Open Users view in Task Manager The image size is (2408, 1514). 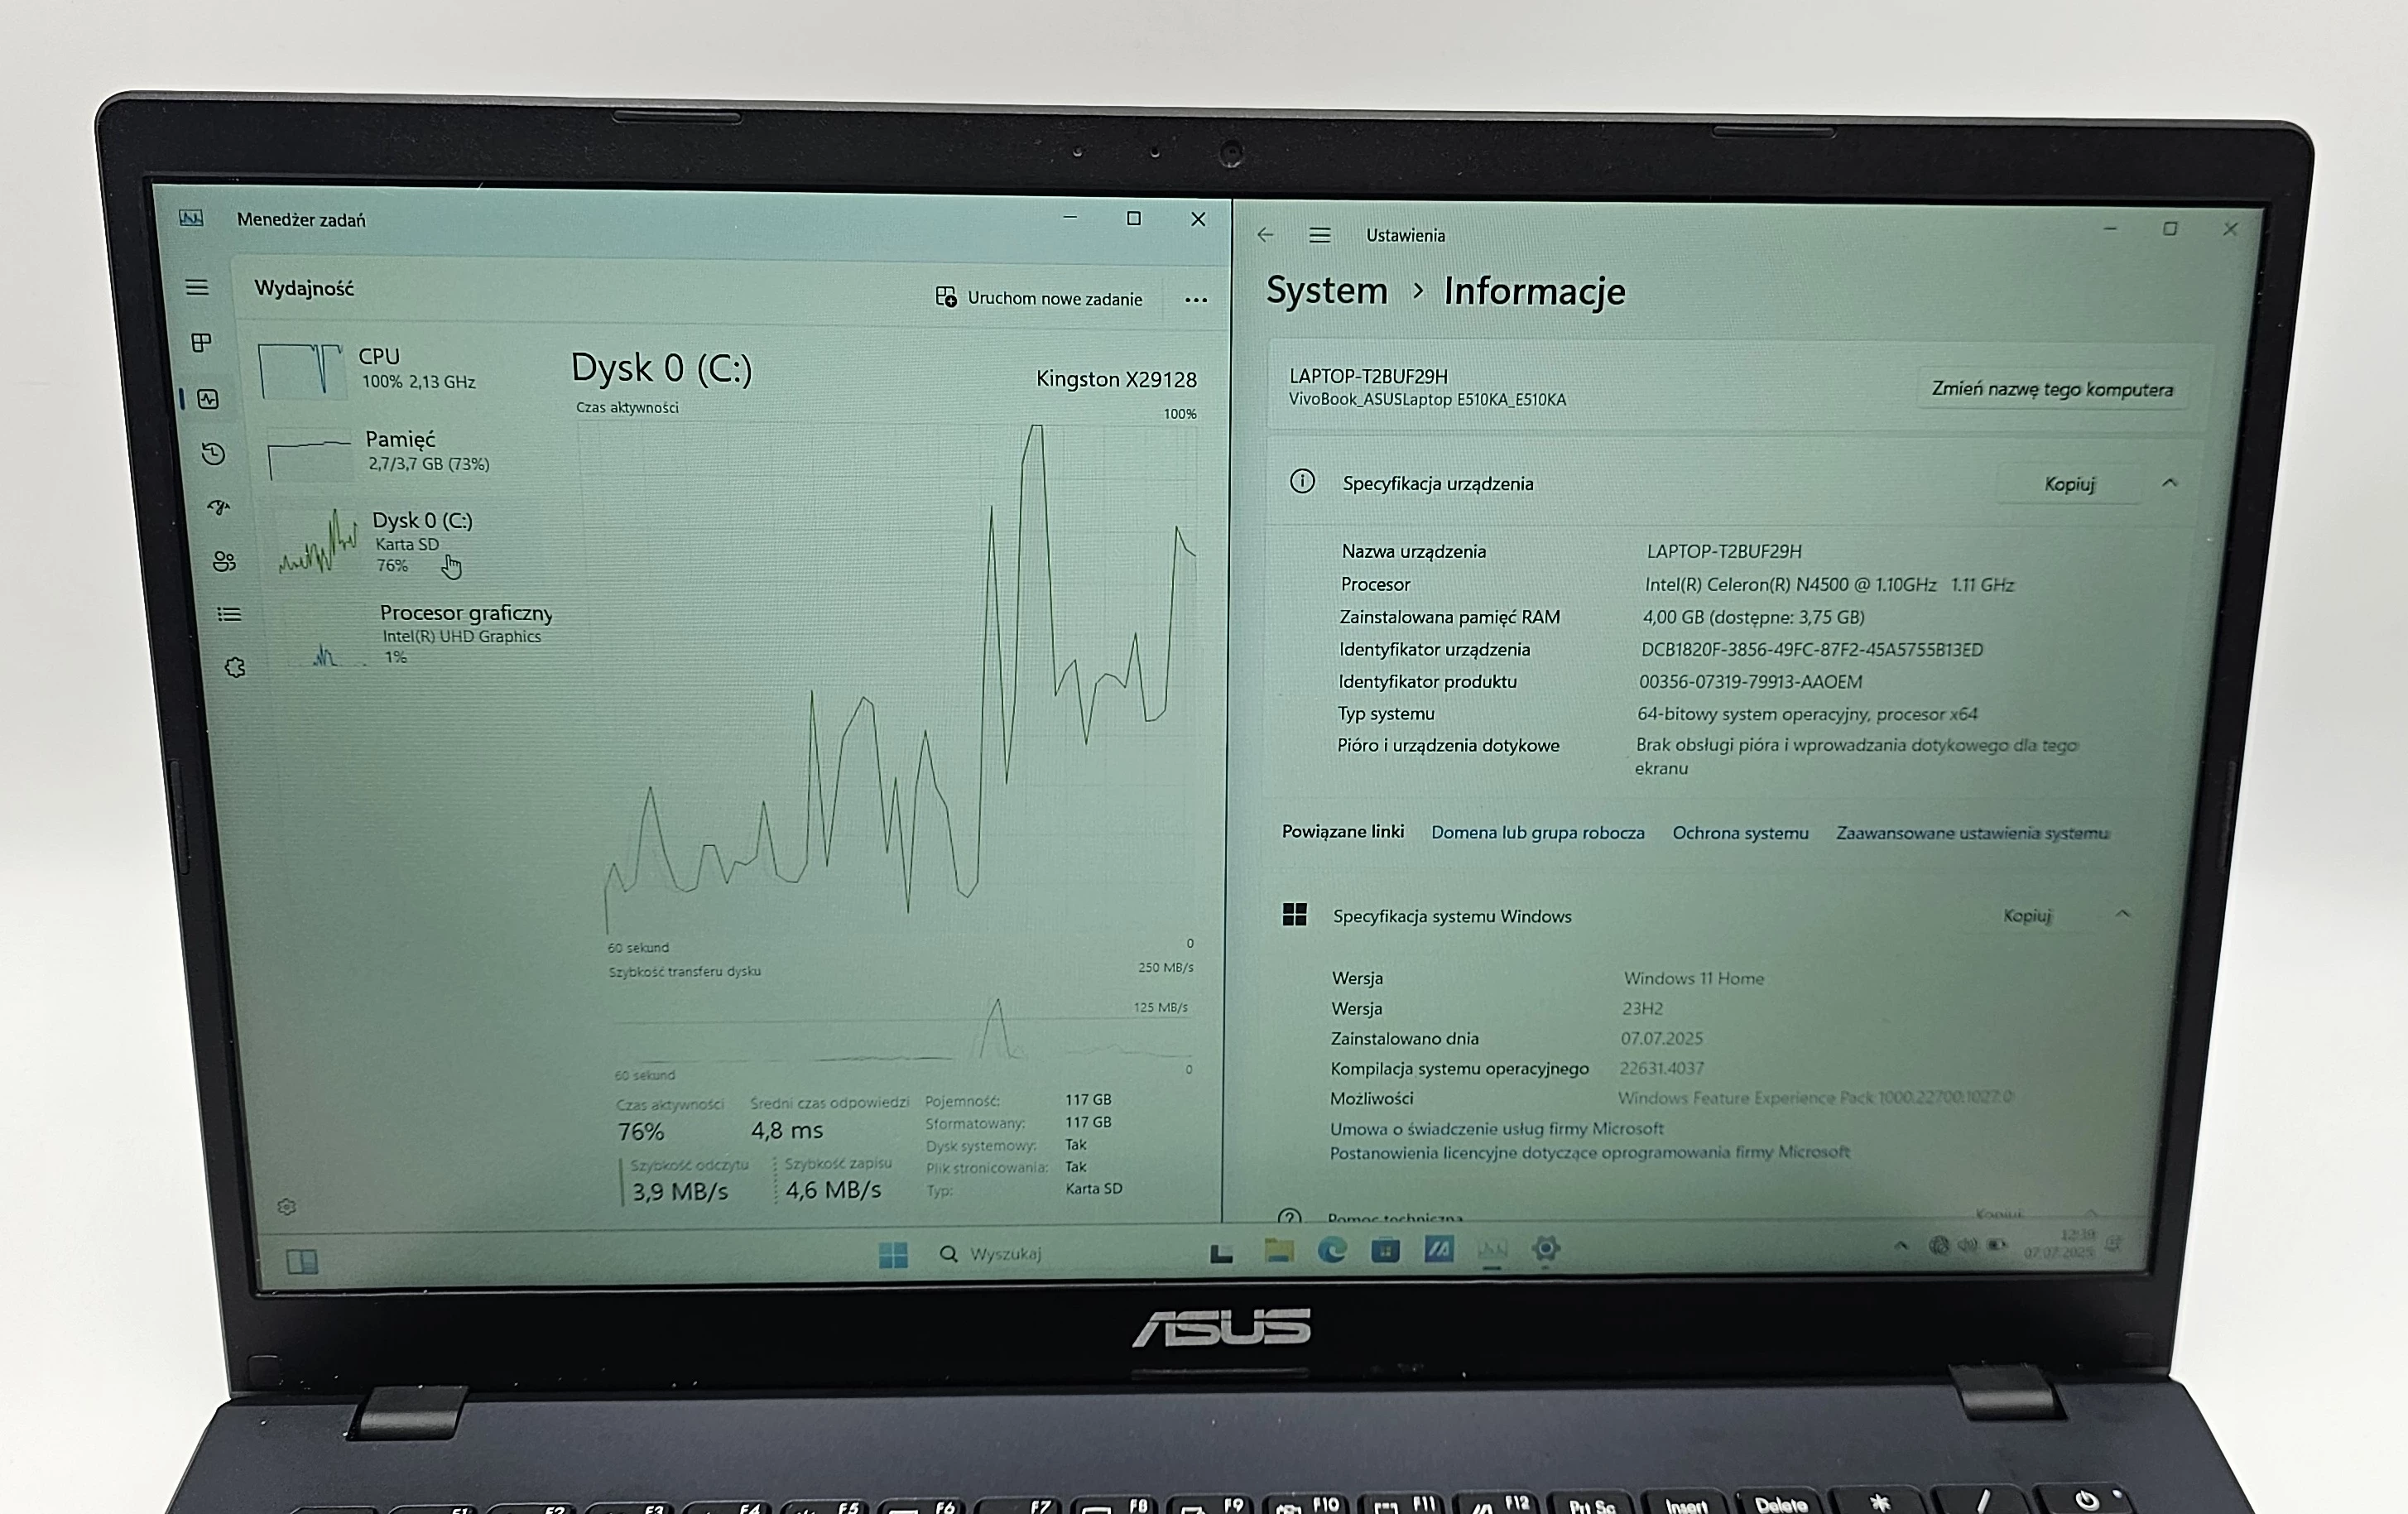(x=225, y=562)
